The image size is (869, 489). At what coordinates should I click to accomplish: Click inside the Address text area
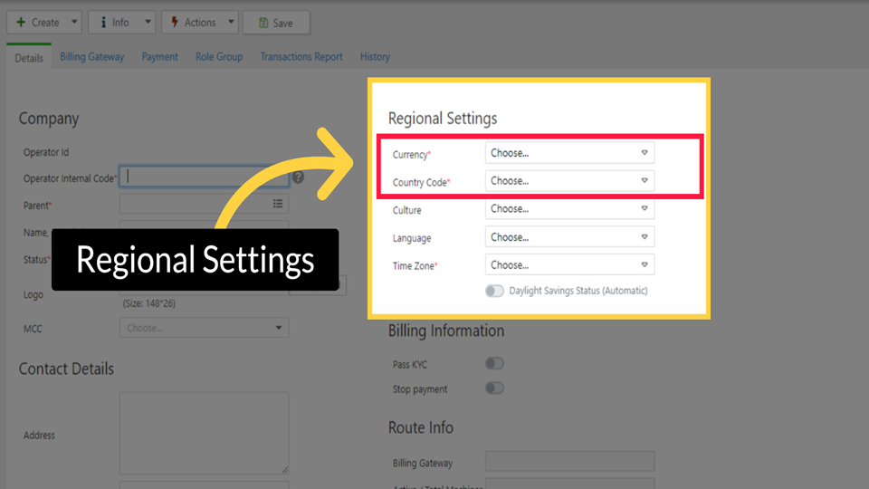(204, 433)
